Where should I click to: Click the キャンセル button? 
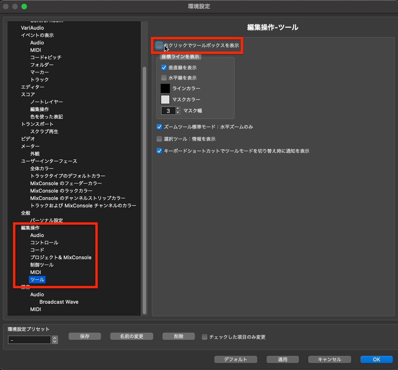tap(330, 360)
